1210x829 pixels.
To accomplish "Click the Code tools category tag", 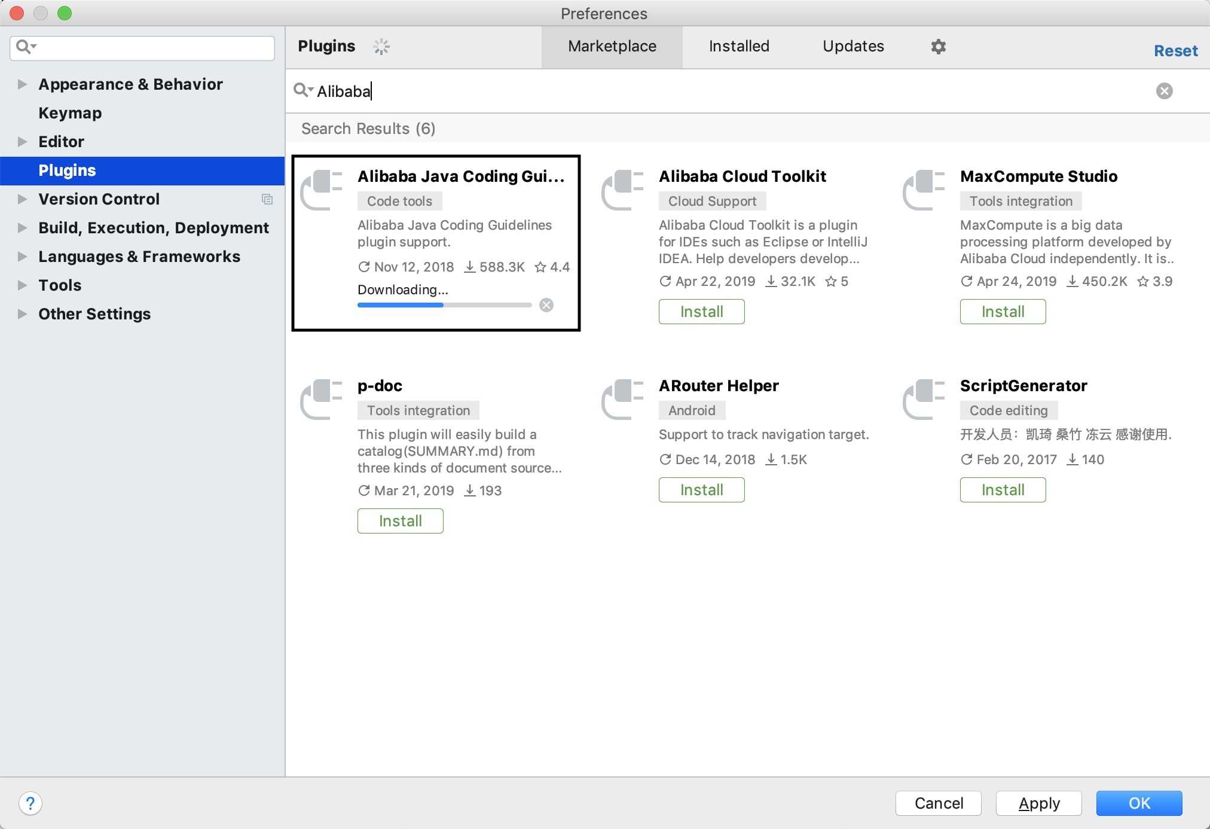I will pyautogui.click(x=399, y=201).
